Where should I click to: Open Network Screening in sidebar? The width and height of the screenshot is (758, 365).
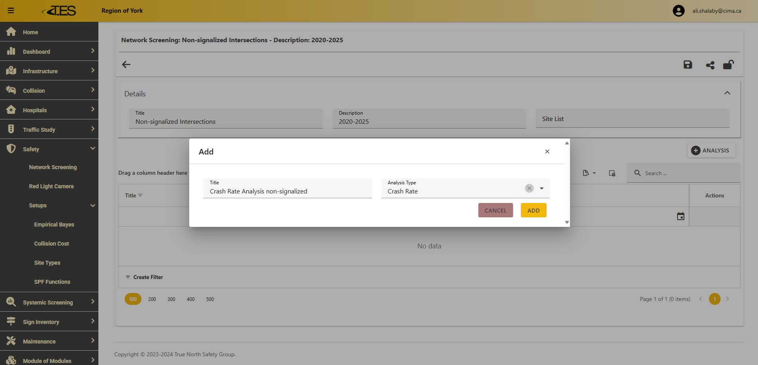(x=53, y=167)
